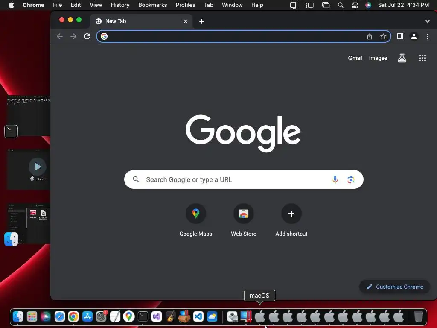The width and height of the screenshot is (437, 328).
Task: Open the Apple menu
Action: [11, 5]
